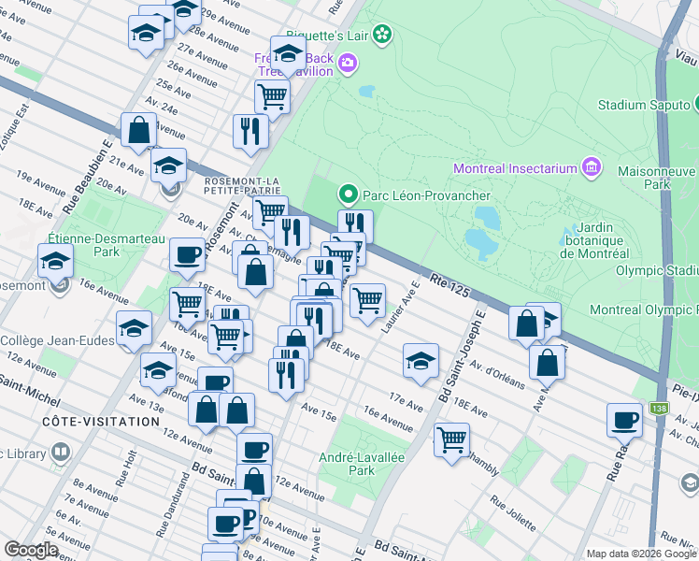Open the shopping bag marker near Av. 24e
699x561 pixels.
click(138, 131)
